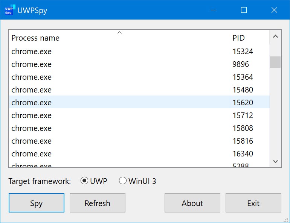Select chrome.exe row with PID 15816
Image resolution: width=290 pixels, height=223 pixels.
(x=139, y=141)
